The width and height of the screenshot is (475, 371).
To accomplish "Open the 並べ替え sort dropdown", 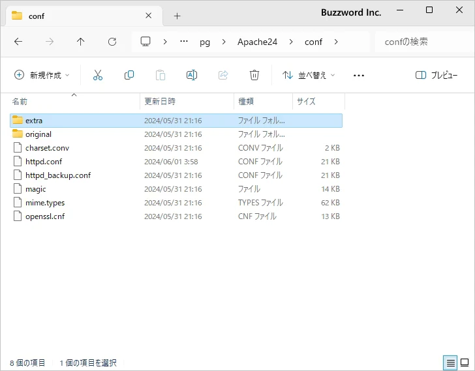I will coord(309,75).
